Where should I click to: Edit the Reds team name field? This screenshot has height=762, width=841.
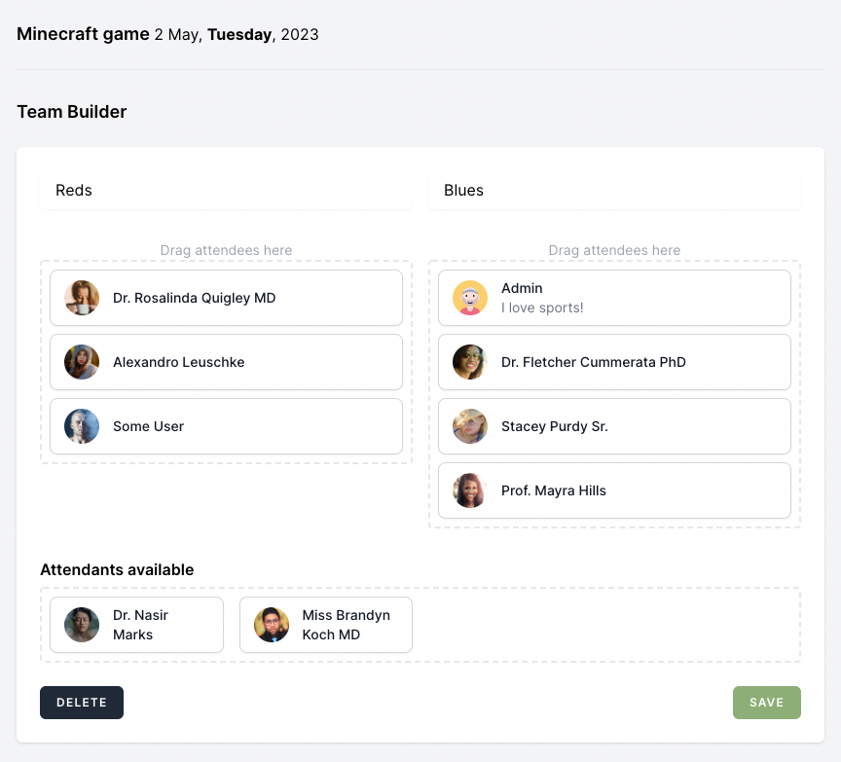point(227,191)
